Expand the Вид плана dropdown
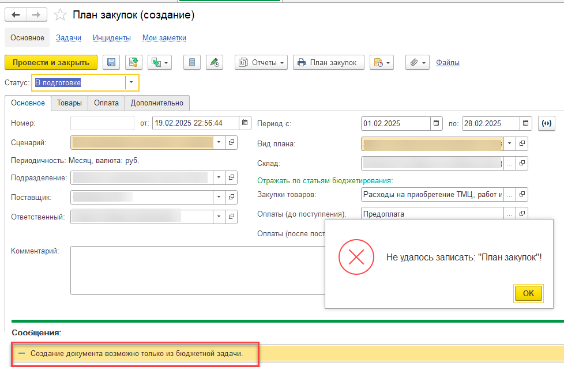The height and width of the screenshot is (367, 564). (x=509, y=143)
